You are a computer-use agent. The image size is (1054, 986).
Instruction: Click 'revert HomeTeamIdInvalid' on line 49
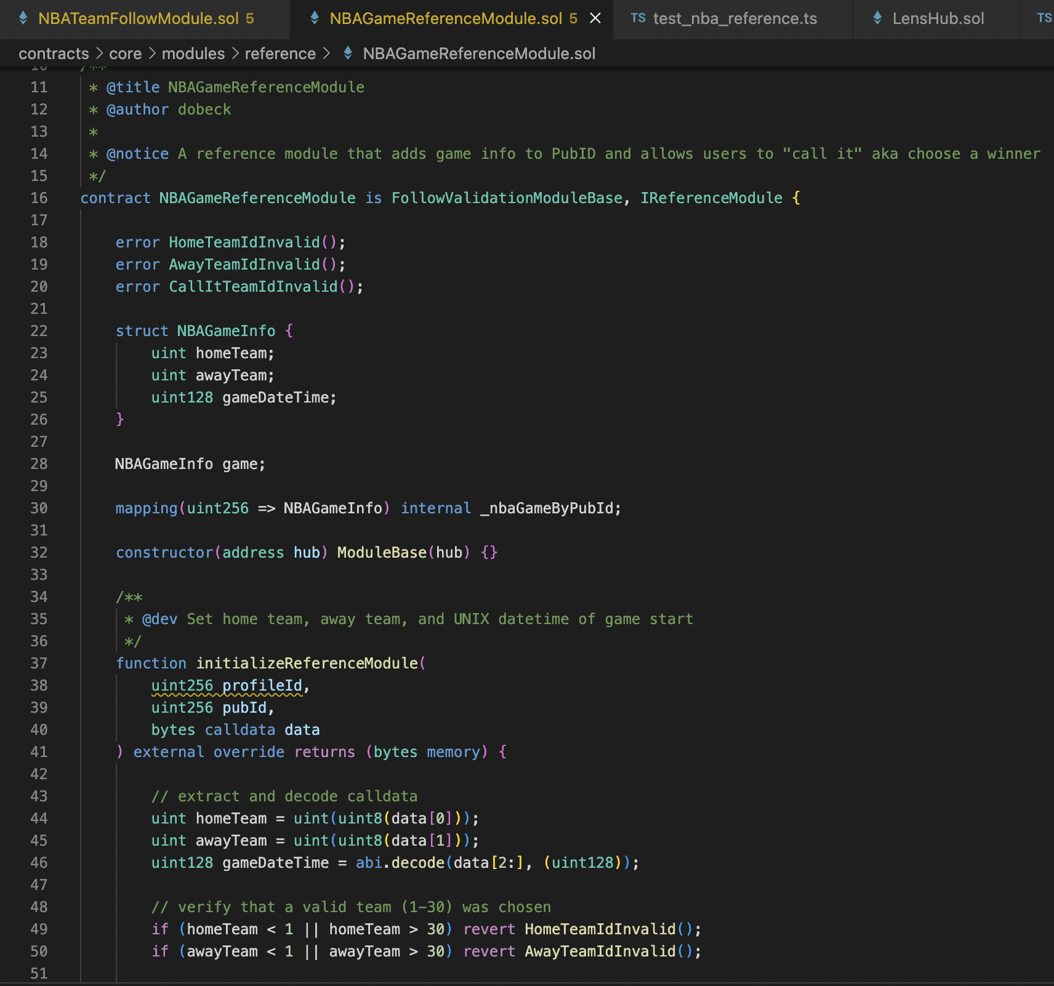pos(569,929)
